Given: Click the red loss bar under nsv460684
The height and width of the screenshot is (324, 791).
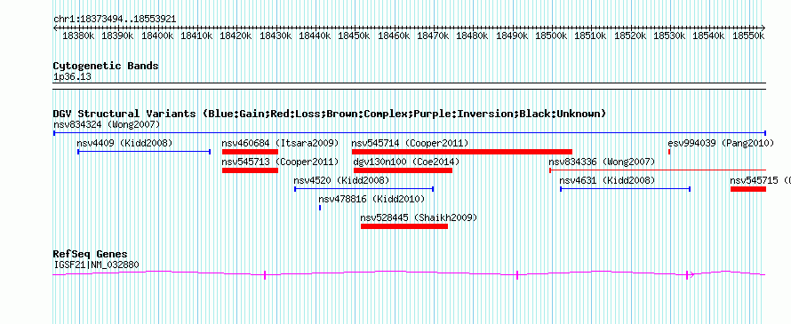Looking at the screenshot, I should [251, 152].
